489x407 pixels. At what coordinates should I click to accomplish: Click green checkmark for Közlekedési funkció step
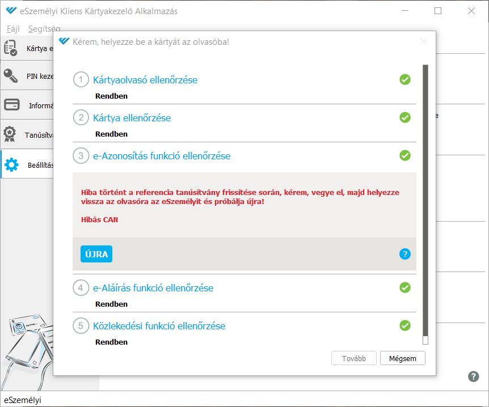click(405, 325)
